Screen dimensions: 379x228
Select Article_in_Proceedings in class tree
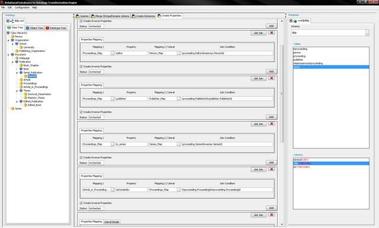pyautogui.click(x=36, y=87)
